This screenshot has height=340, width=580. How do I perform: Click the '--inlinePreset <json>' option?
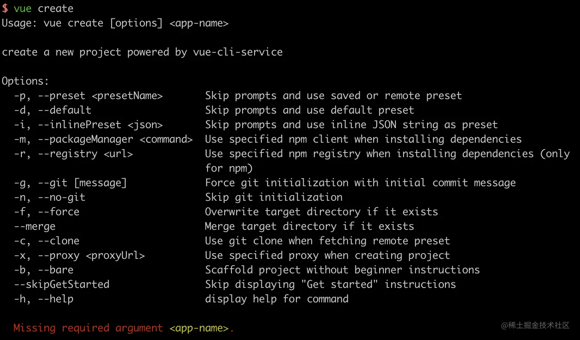(x=100, y=125)
